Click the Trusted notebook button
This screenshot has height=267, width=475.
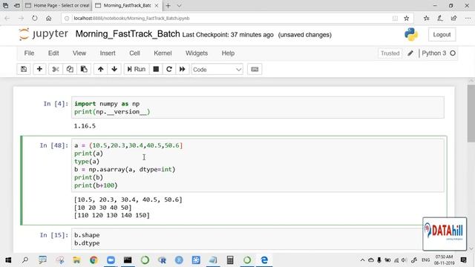coord(390,53)
